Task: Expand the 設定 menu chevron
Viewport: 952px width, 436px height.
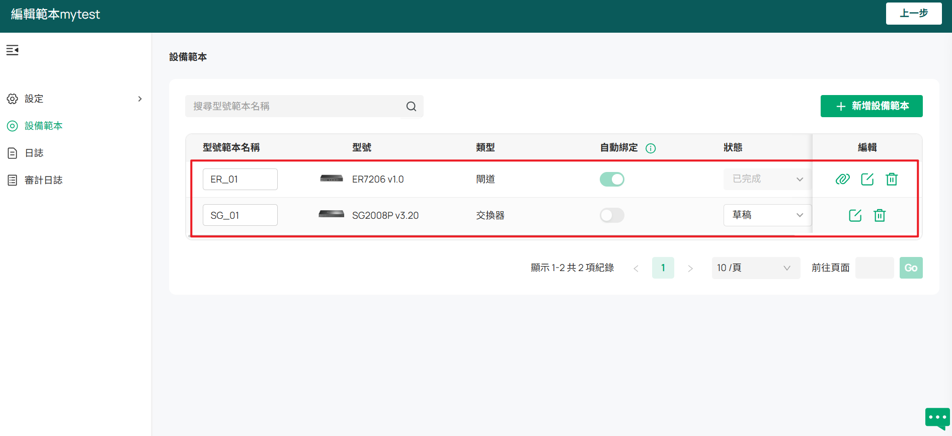Action: click(x=140, y=99)
